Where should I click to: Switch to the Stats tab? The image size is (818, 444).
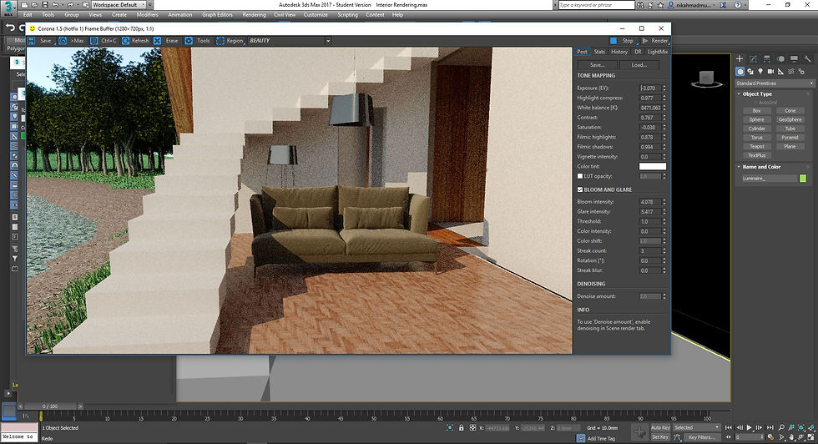600,52
